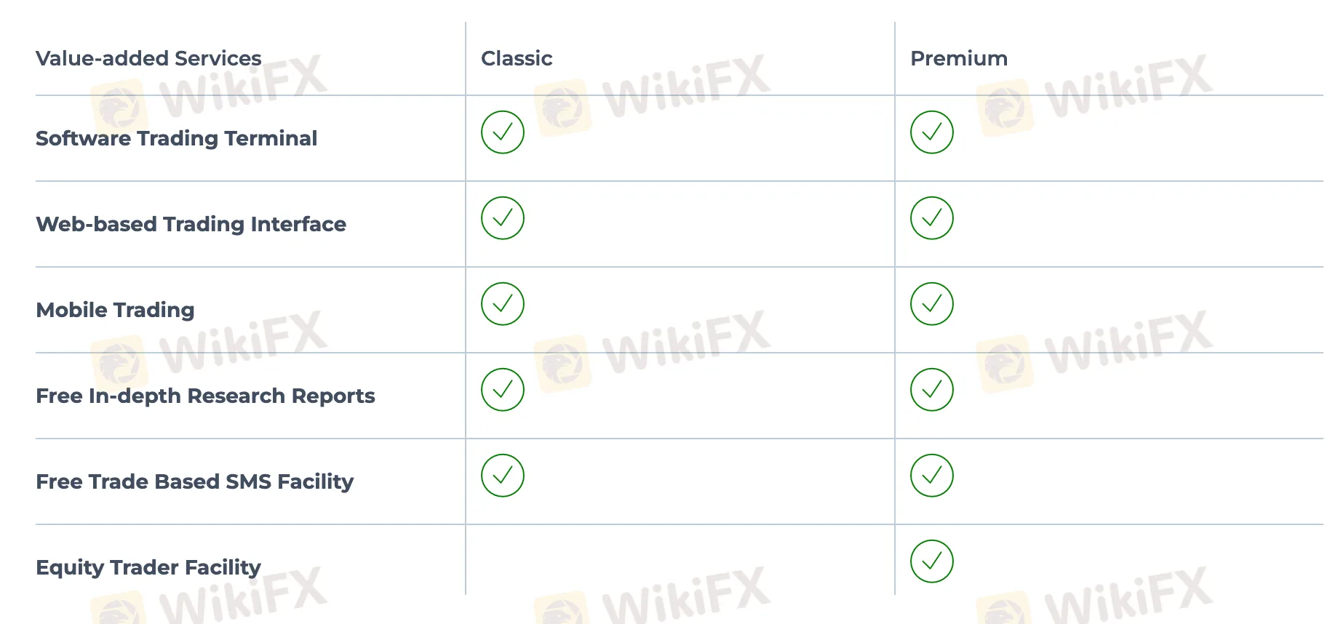This screenshot has width=1330, height=624.
Task: Click Premium checkmark for Web-based Trading Interface
Action: point(932,218)
